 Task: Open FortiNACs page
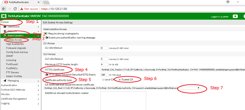click(x=12, y=68)
